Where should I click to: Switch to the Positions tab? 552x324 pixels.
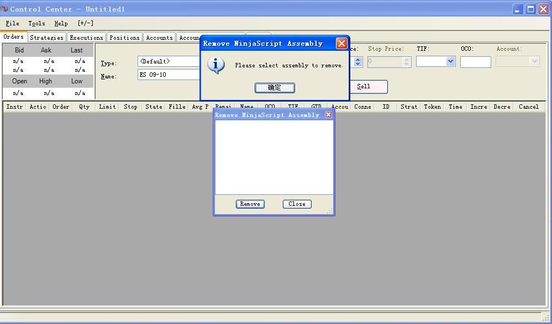(x=124, y=38)
